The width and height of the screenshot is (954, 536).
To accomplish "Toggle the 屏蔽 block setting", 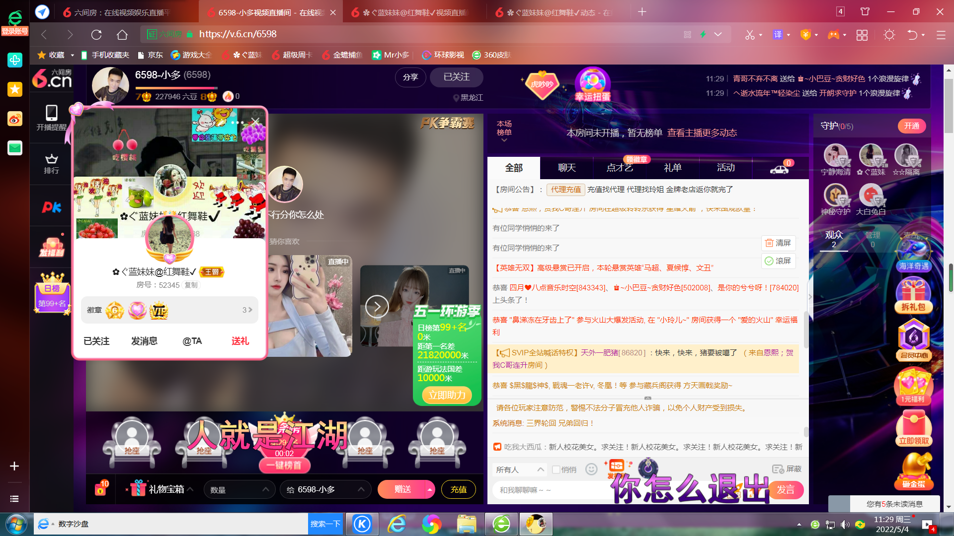I will click(787, 469).
